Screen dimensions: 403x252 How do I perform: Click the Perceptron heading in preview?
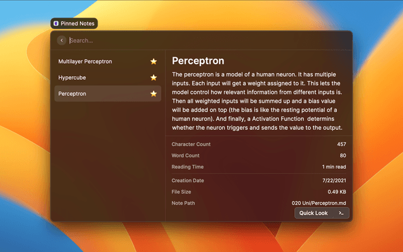pyautogui.click(x=198, y=62)
